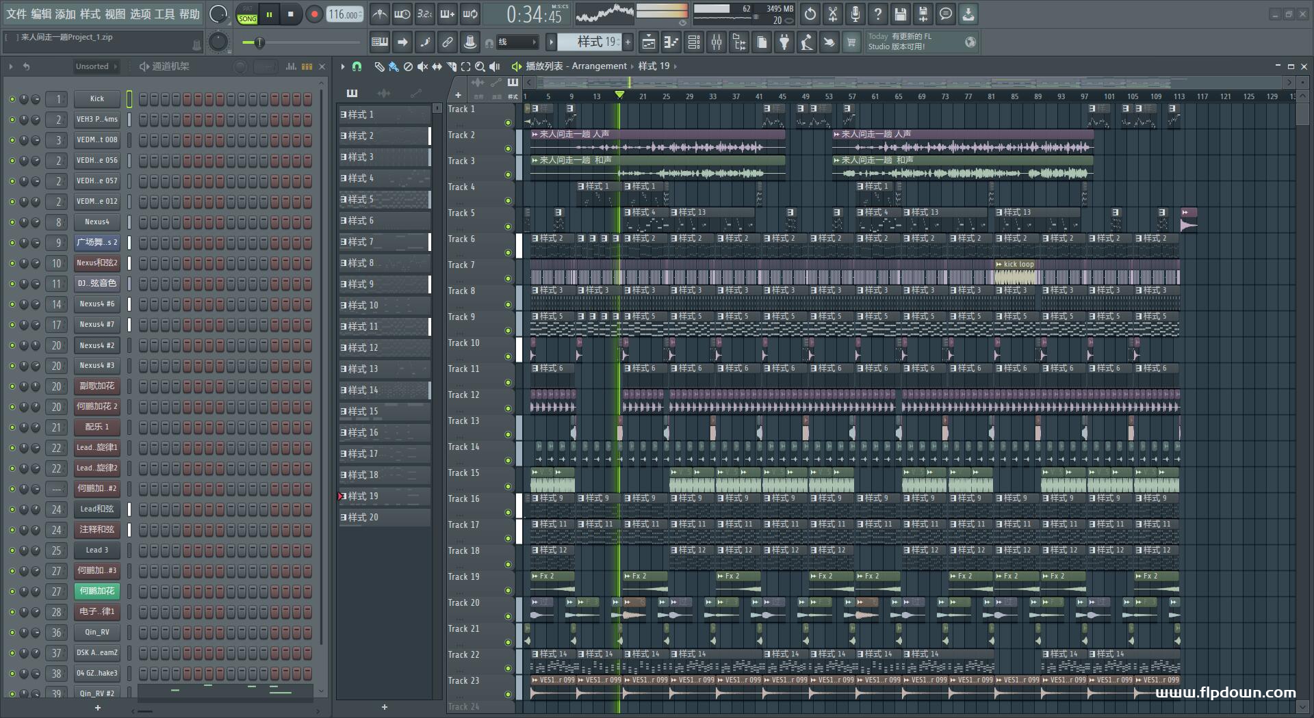Select the 何鹏加花 highlighted channel button
The width and height of the screenshot is (1314, 718).
(97, 591)
